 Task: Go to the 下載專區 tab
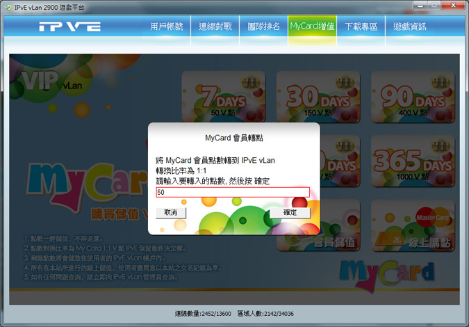[x=361, y=26]
